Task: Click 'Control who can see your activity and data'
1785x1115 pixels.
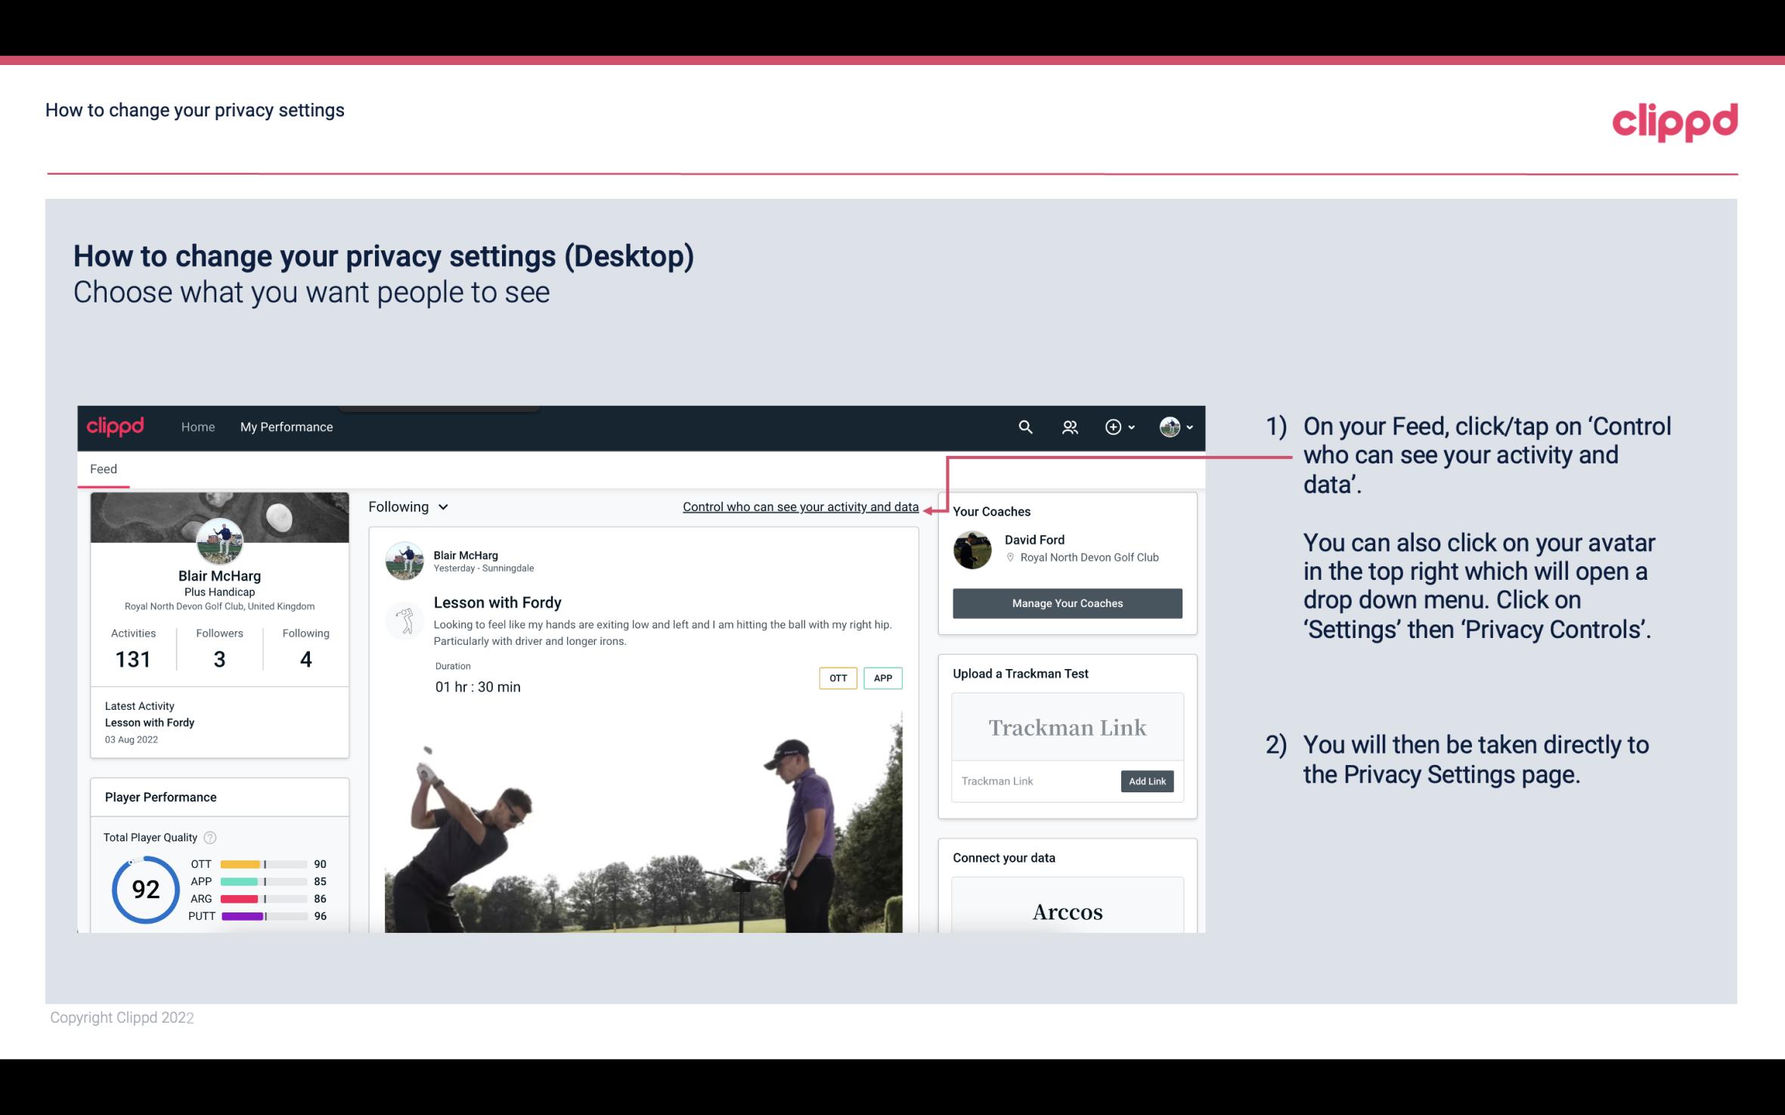Action: pyautogui.click(x=799, y=506)
